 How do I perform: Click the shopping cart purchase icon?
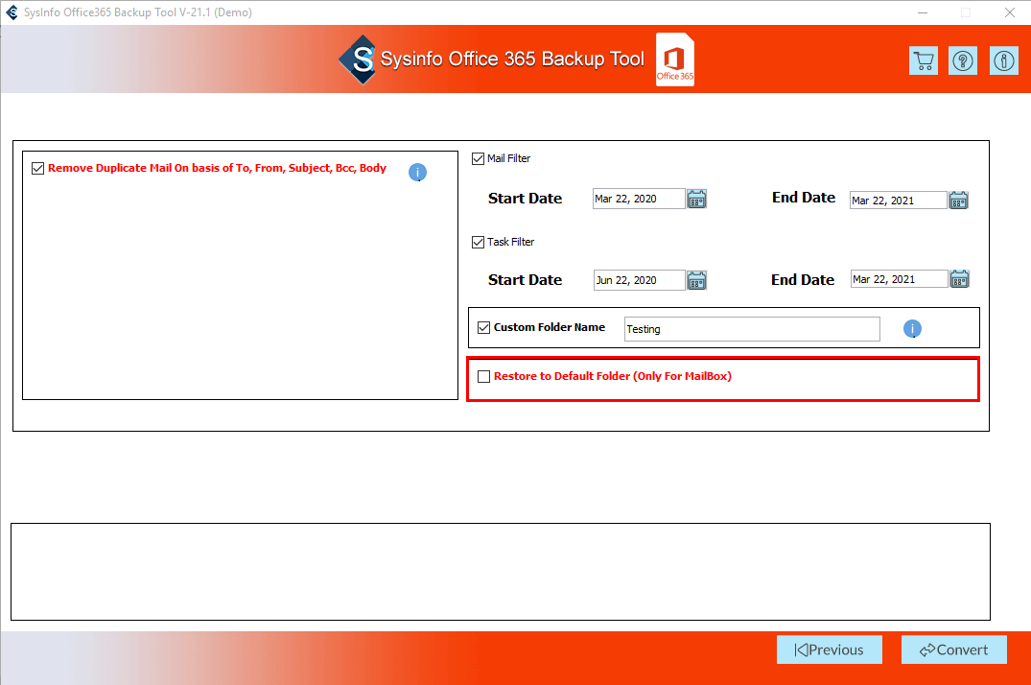click(923, 60)
